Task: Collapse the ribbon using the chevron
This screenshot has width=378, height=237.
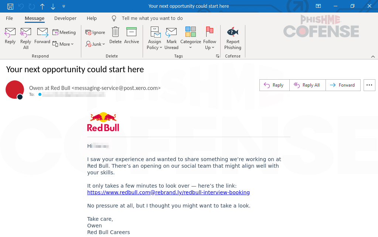Action: click(x=373, y=56)
